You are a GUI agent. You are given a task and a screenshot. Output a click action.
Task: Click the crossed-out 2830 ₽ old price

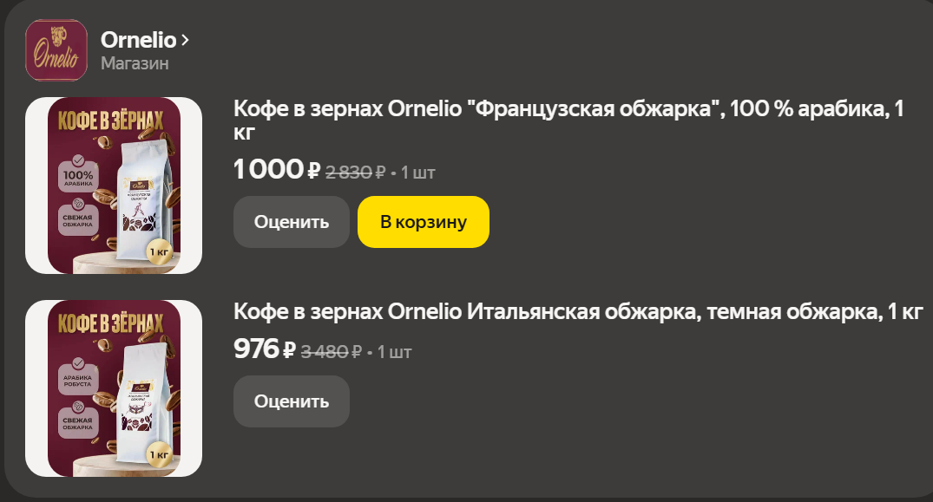pyautogui.click(x=355, y=172)
